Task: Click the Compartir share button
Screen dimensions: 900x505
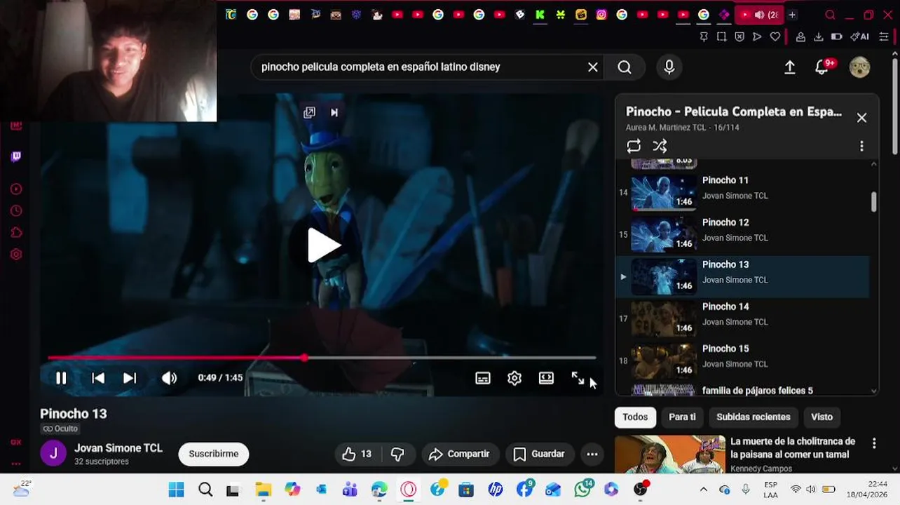Action: tap(459, 454)
